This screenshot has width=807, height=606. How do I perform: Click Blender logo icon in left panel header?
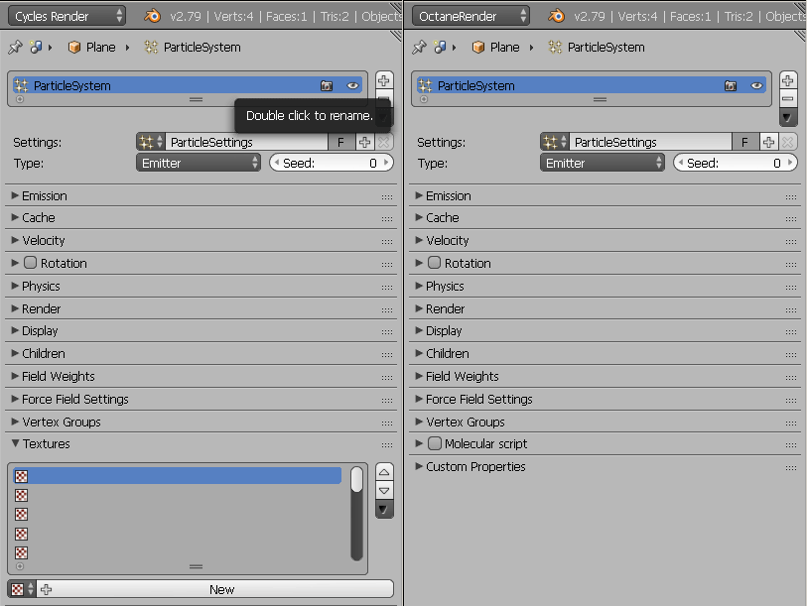[152, 16]
